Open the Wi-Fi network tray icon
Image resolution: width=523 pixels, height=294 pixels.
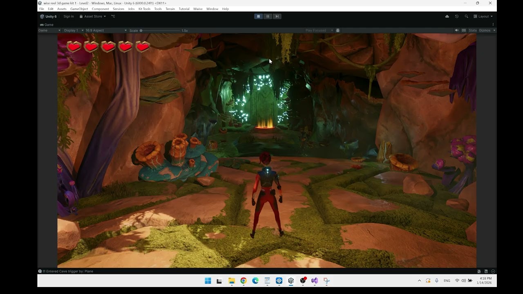tap(457, 281)
